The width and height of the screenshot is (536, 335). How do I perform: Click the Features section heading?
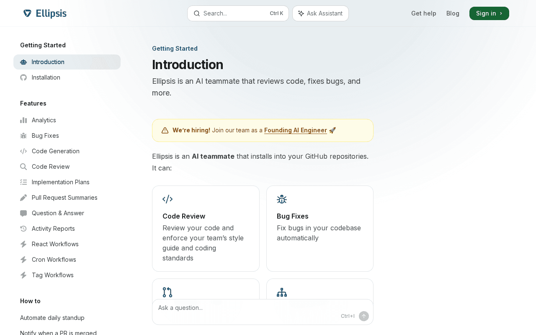tap(33, 103)
